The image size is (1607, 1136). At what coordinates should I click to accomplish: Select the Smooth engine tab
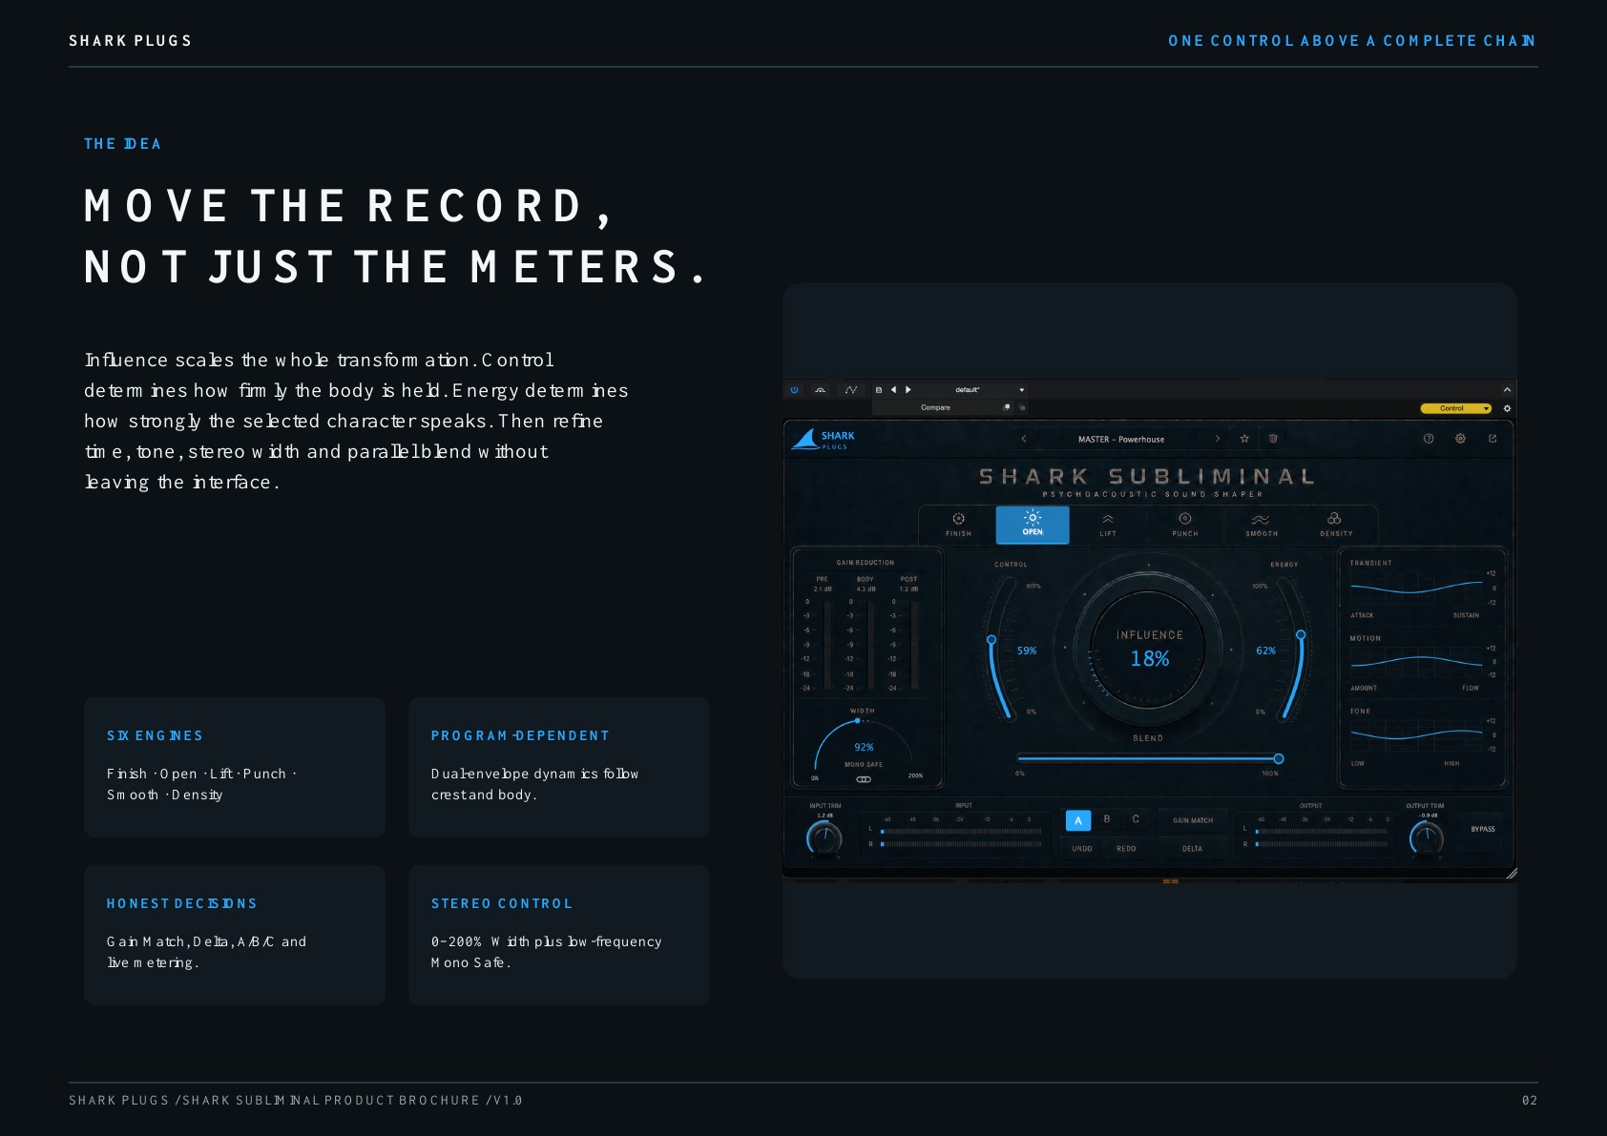1261,525
